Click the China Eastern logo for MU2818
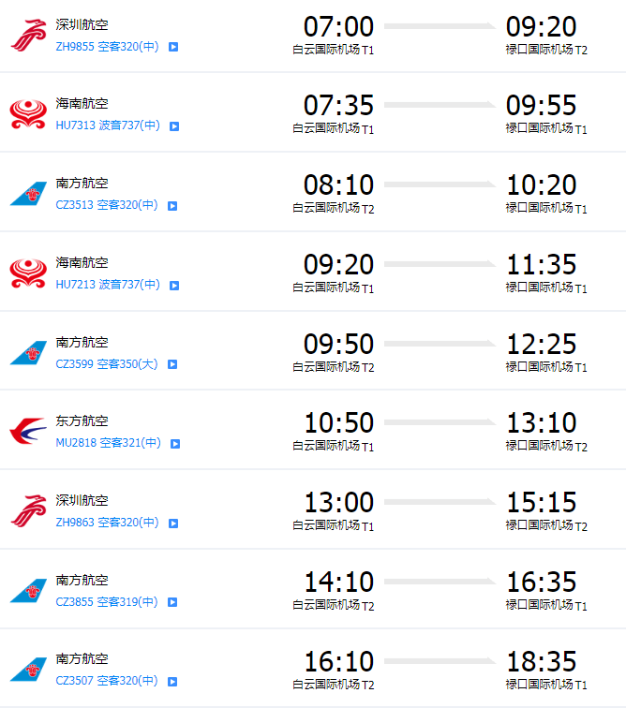 pyautogui.click(x=27, y=432)
